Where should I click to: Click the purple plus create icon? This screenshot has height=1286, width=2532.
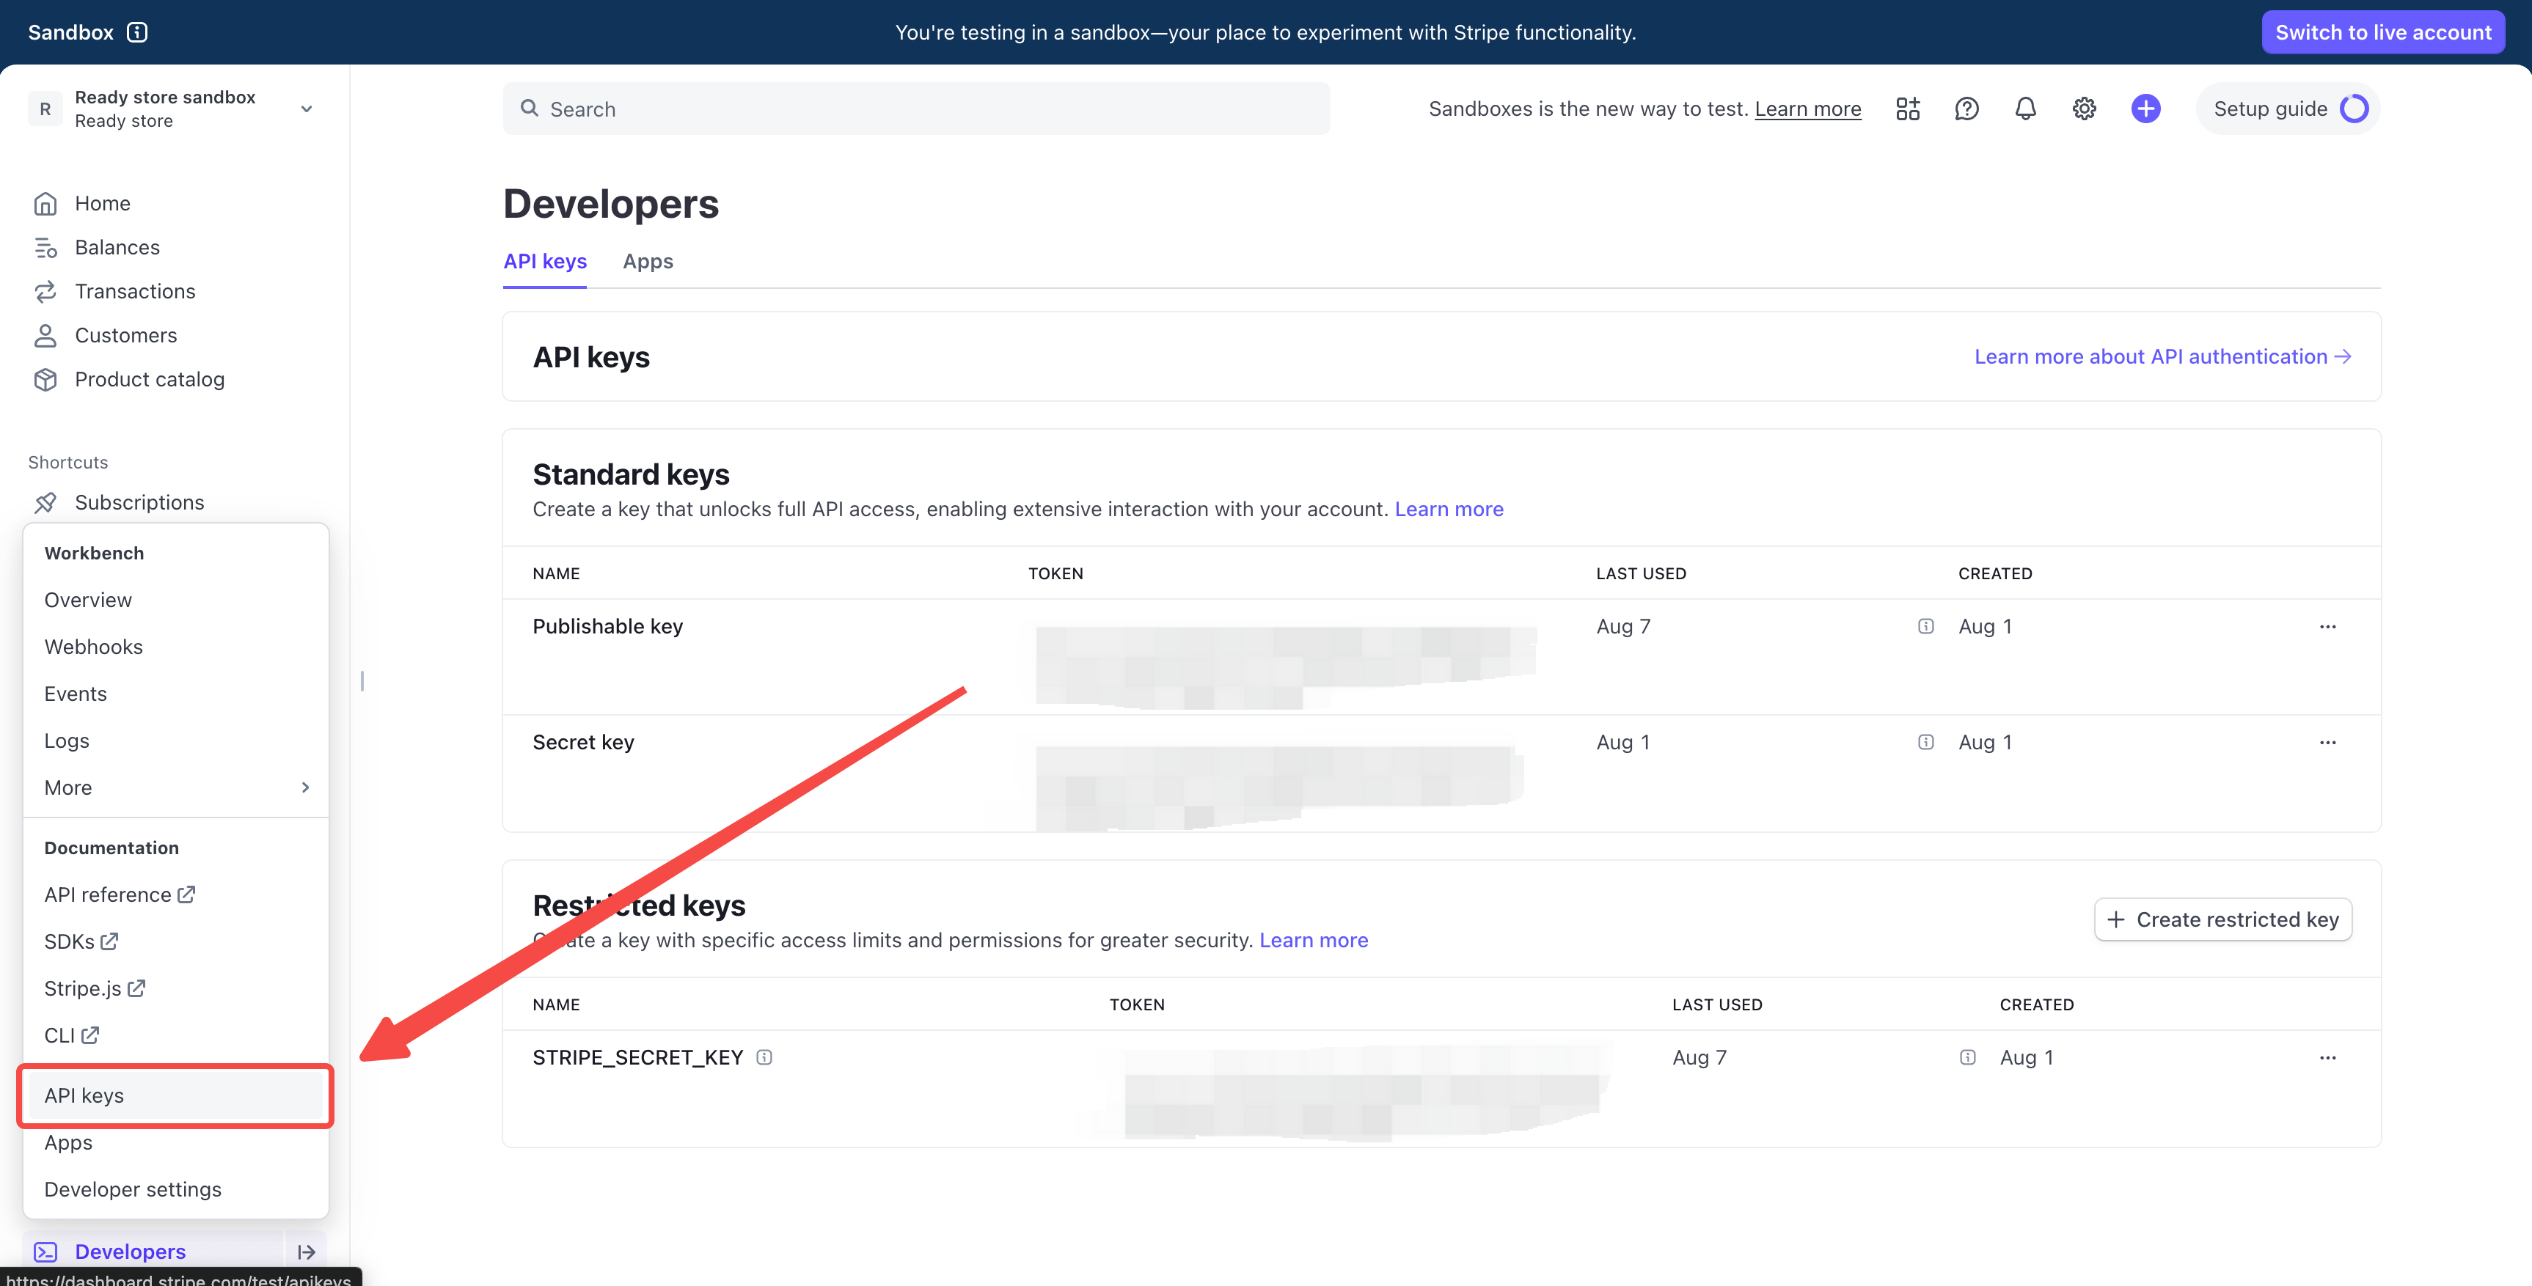(x=2145, y=109)
